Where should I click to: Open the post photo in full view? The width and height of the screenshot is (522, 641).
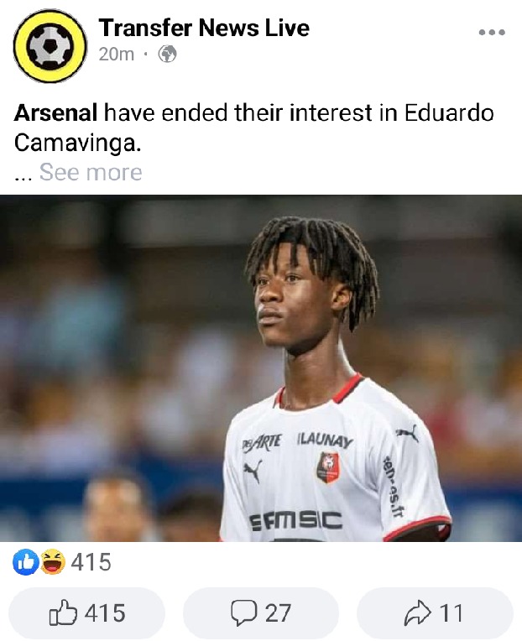261,368
